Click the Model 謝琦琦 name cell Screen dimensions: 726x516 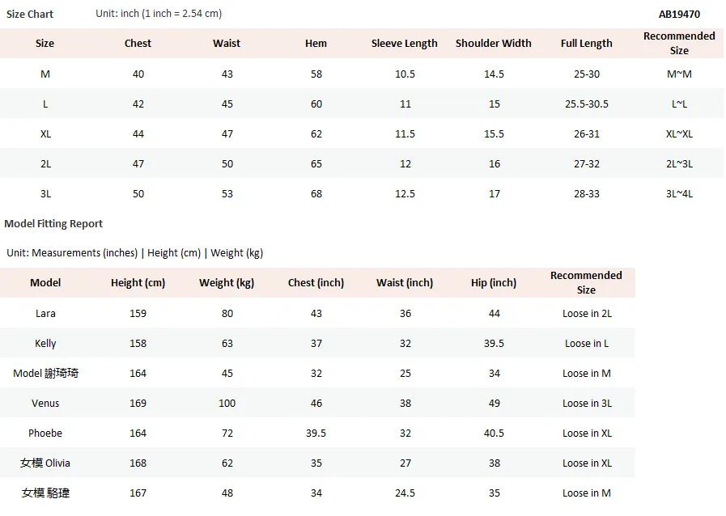pos(45,374)
